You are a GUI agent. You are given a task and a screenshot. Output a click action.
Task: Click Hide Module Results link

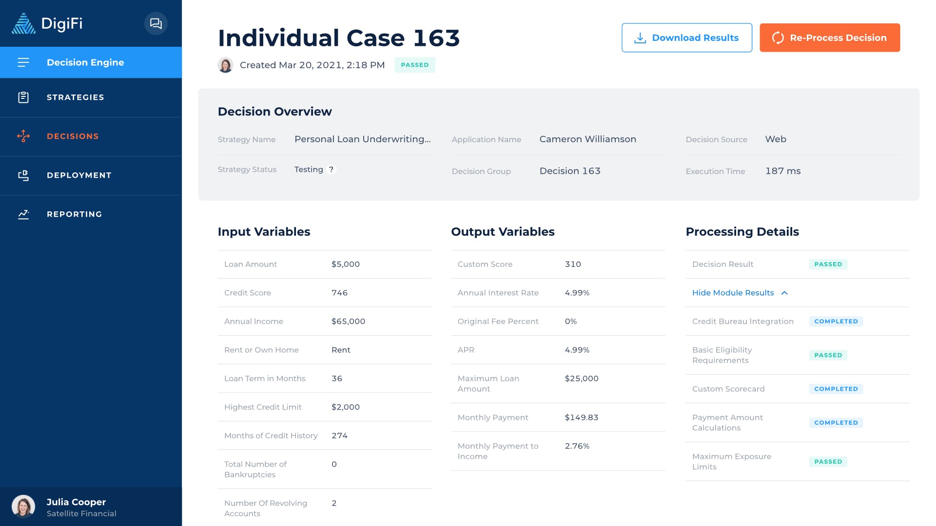(733, 293)
